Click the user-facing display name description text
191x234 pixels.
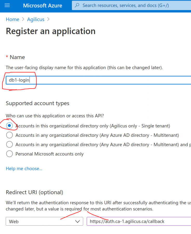pyautogui.click(x=84, y=68)
